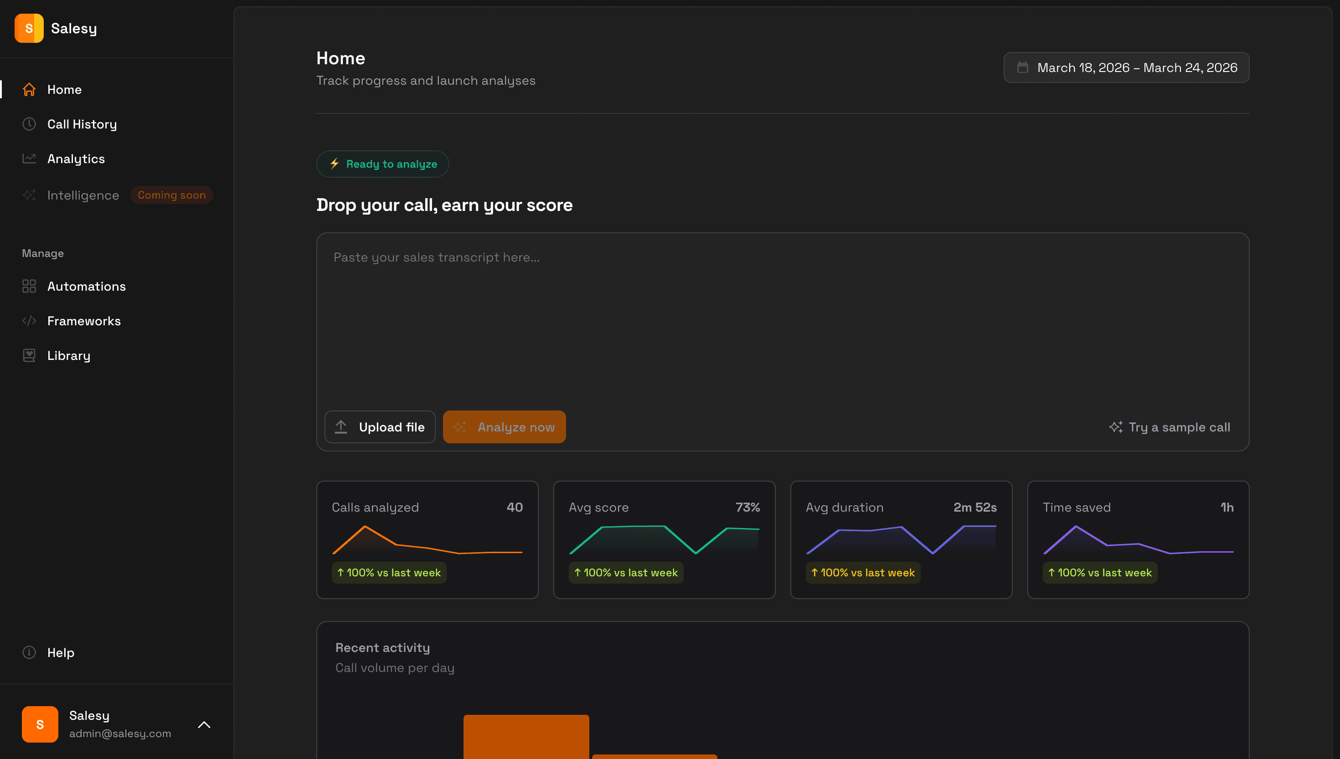Click the Salesy logo icon in the sidebar
Image resolution: width=1340 pixels, height=759 pixels.
point(29,28)
